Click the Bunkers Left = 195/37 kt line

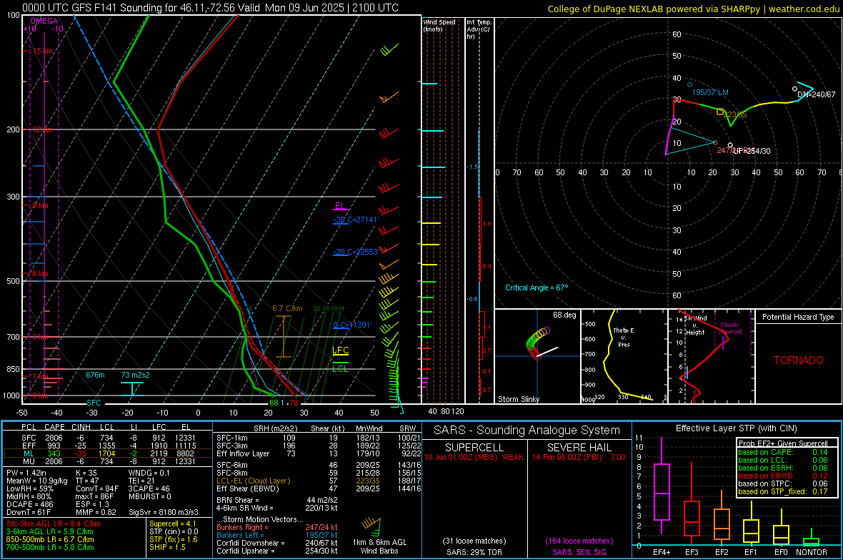tap(276, 535)
